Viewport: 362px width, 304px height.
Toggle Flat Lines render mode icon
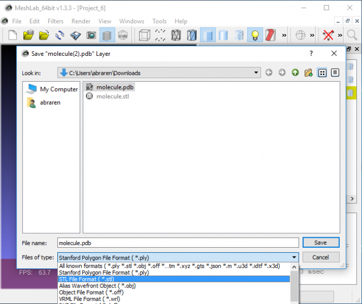208,35
